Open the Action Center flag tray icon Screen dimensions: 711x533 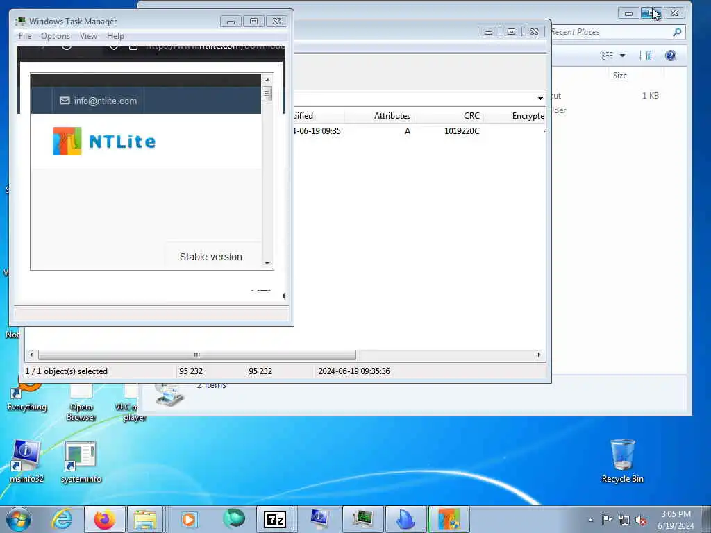click(x=607, y=520)
